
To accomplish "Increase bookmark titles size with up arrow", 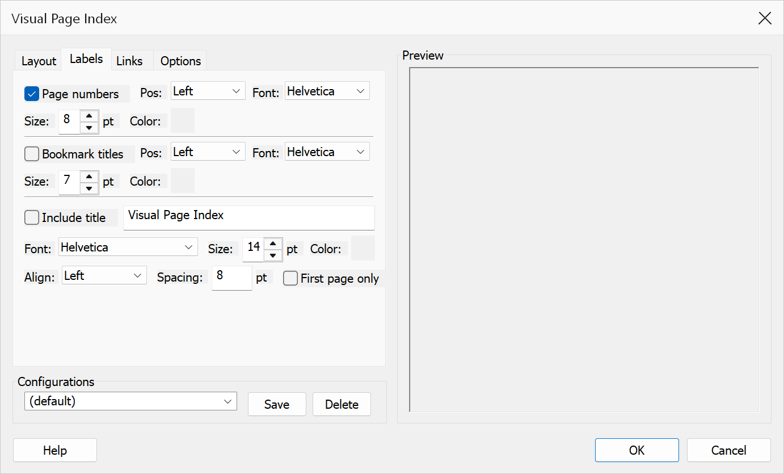I will [x=89, y=176].
